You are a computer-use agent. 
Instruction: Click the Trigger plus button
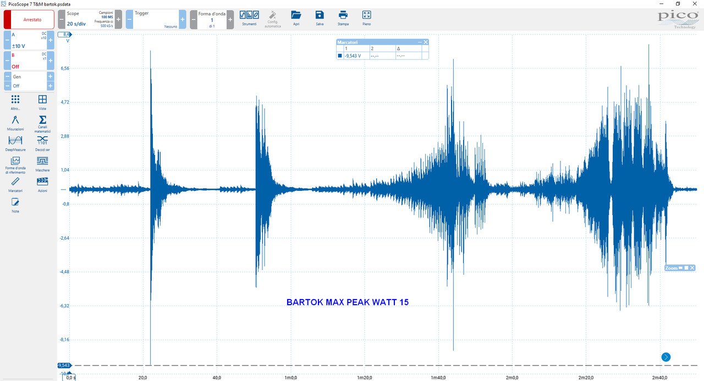coord(183,19)
